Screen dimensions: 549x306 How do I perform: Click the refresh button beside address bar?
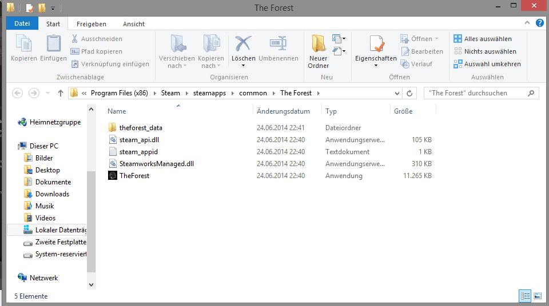(409, 93)
